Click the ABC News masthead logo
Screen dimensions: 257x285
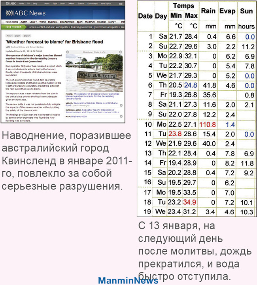(25, 13)
